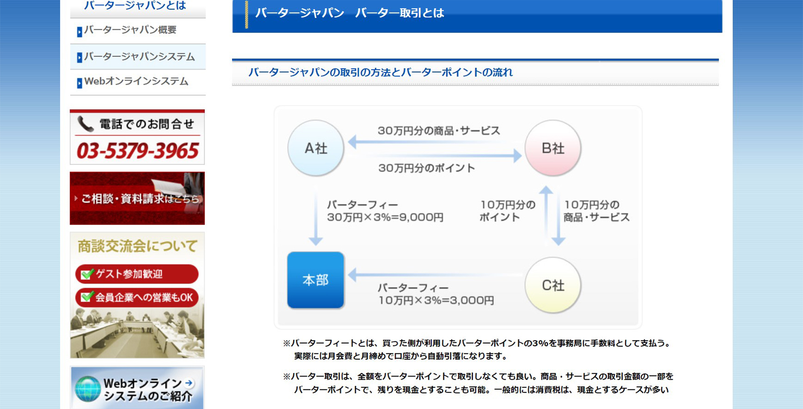Open Webオンラインシステム sidebar link
This screenshot has width=803, height=409.
click(136, 82)
